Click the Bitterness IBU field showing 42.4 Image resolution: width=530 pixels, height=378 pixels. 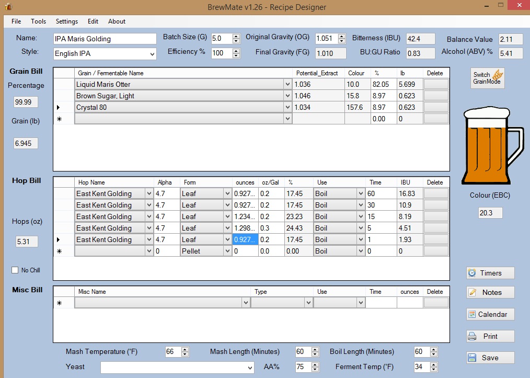pyautogui.click(x=420, y=39)
